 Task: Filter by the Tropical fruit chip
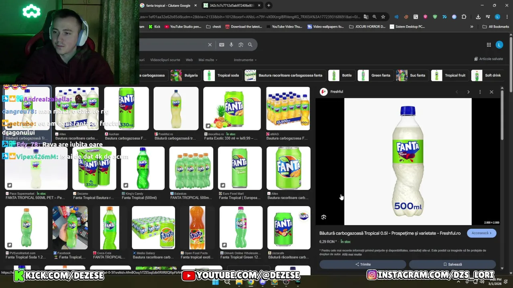[449, 75]
